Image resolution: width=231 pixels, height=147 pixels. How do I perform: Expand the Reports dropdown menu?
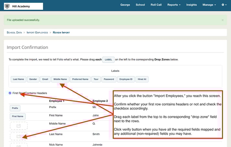174,5
